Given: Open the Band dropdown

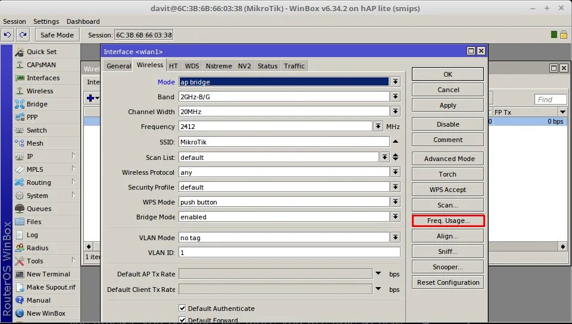Looking at the screenshot, I should click(x=395, y=96).
